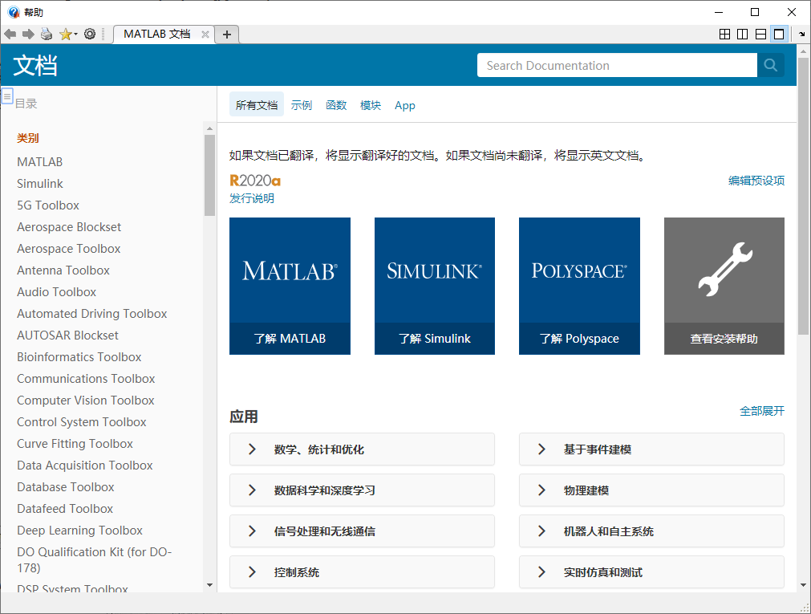Switch to four-pane grid layout icon
The width and height of the screenshot is (811, 614).
[724, 35]
